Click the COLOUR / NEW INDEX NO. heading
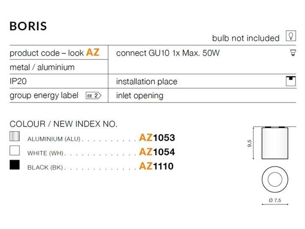Screen dimensions: 305x229 click(64, 124)
